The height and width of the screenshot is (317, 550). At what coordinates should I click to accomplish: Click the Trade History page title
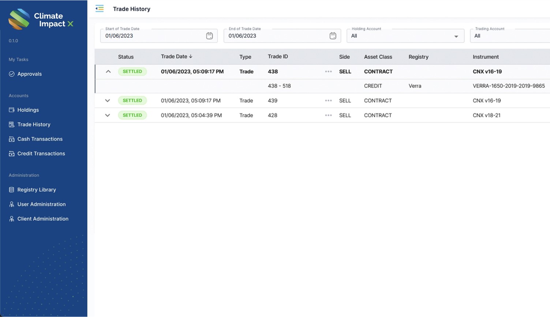(132, 9)
